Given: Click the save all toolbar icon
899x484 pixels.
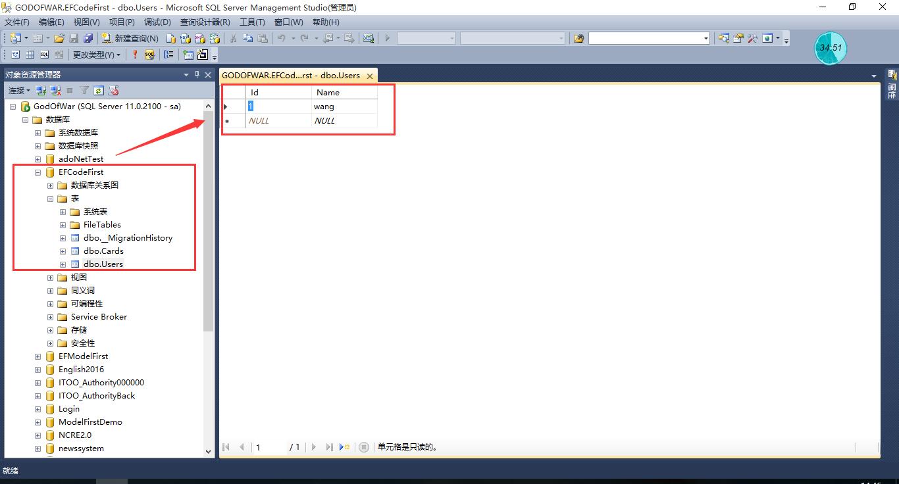Looking at the screenshot, I should coord(88,38).
